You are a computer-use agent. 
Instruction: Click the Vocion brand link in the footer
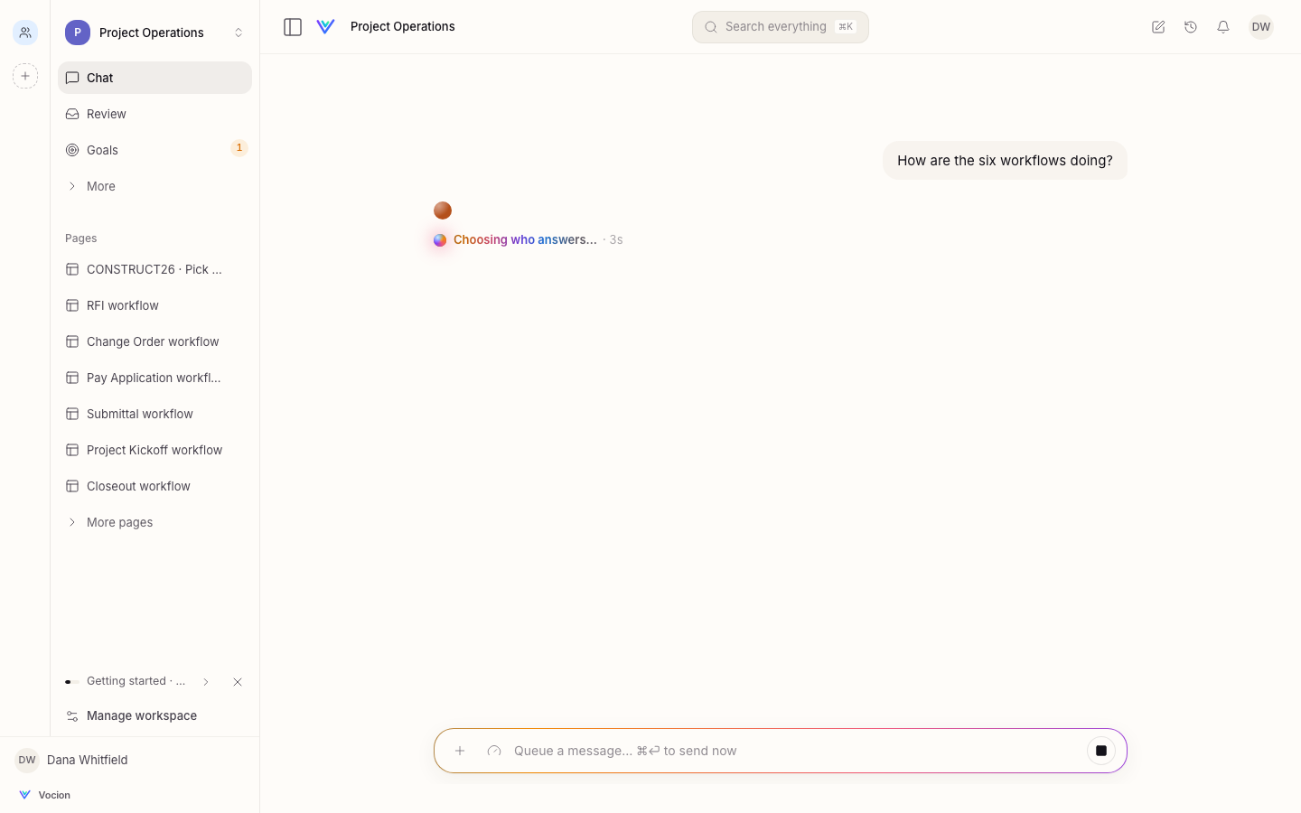(44, 795)
